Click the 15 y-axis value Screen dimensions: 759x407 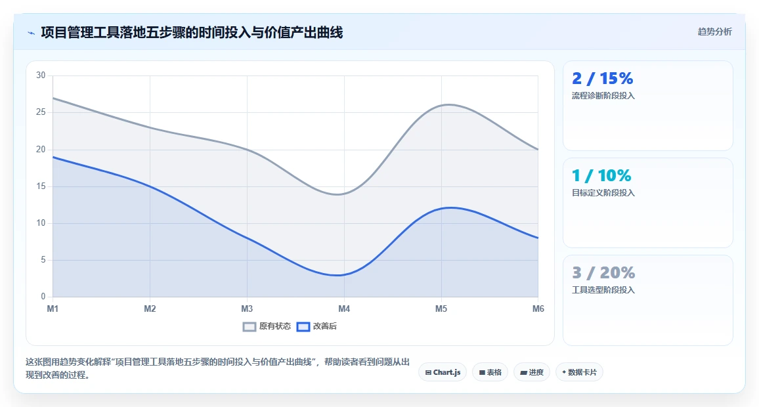[41, 186]
